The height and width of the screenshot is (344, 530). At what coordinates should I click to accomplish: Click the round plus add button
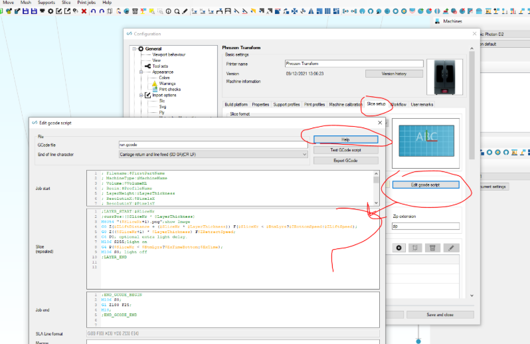point(399,248)
